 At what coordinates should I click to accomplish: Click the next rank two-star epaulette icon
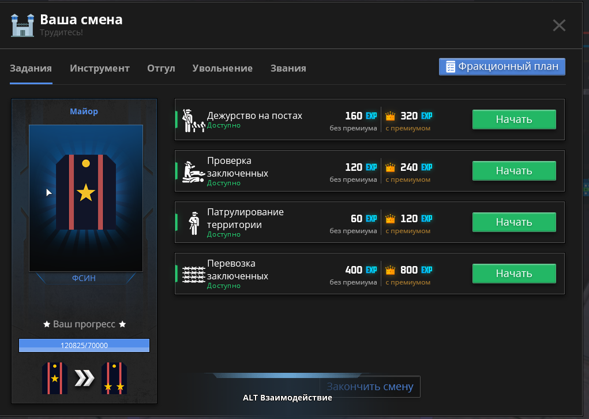(114, 378)
